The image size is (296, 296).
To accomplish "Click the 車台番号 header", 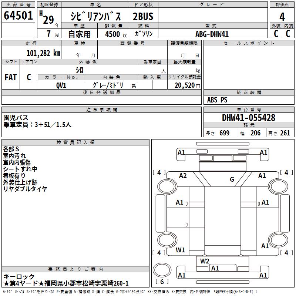I will [249, 110].
